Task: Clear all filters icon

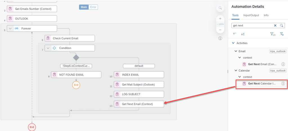Action: [282, 34]
